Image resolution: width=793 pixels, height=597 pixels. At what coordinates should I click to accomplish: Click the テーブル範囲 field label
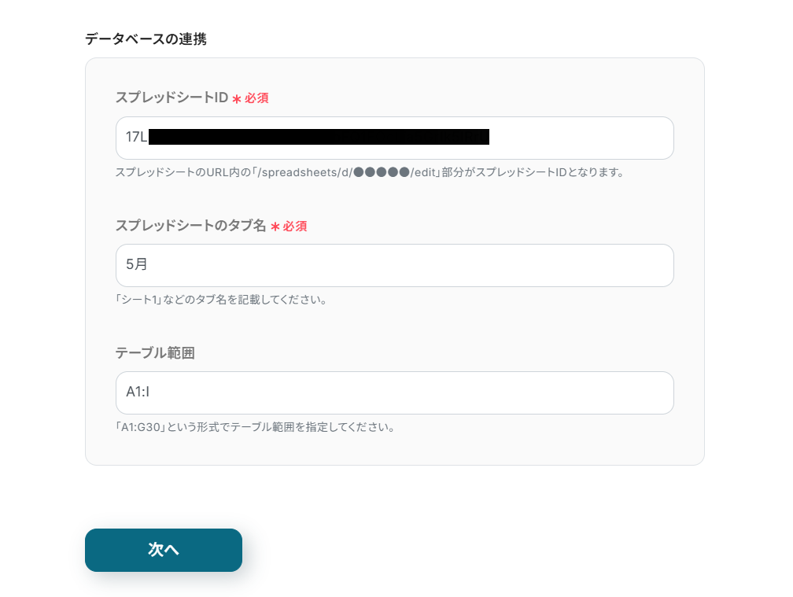[x=155, y=353]
